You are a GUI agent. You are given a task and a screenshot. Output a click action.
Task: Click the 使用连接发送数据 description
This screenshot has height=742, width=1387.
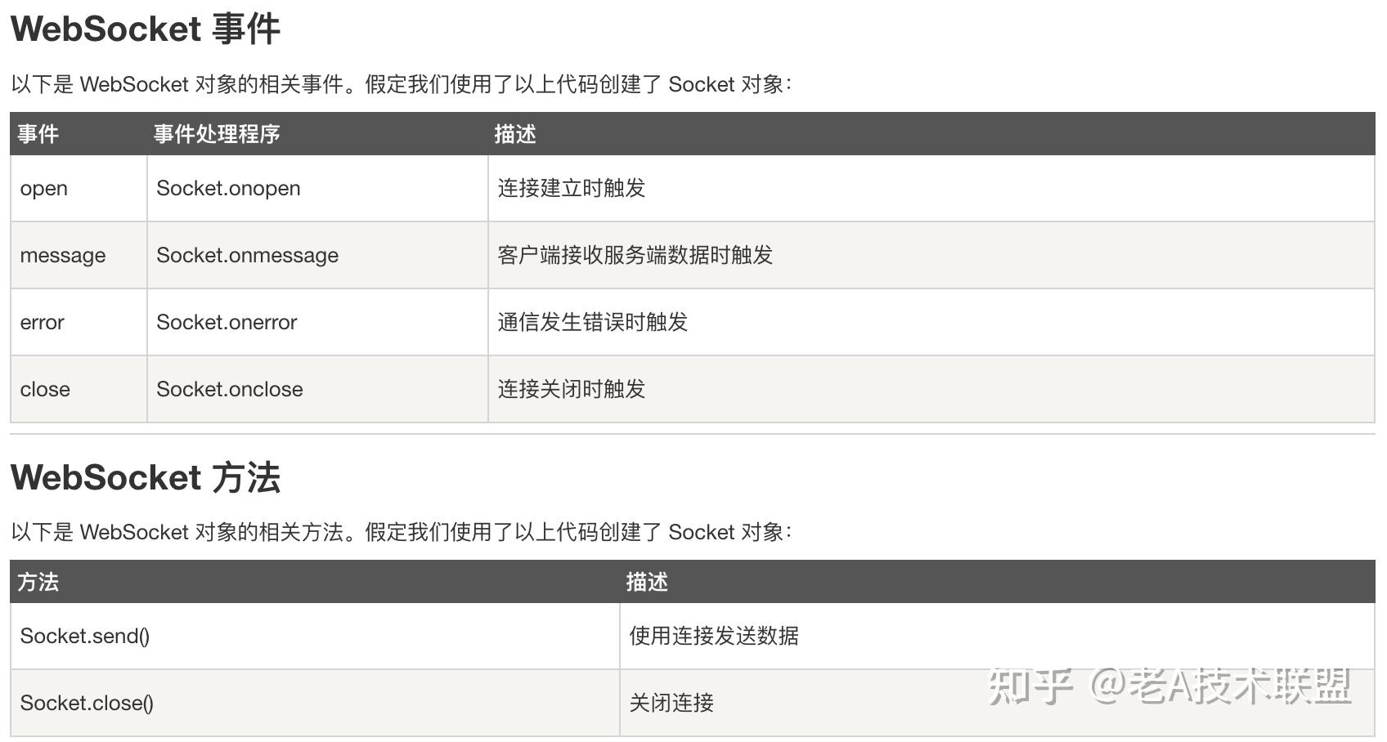click(714, 636)
